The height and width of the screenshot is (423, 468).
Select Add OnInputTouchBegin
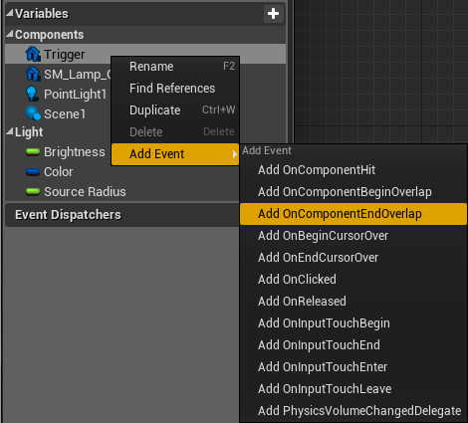(353, 323)
